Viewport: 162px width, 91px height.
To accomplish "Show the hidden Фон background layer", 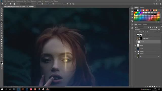I will click(135, 56).
